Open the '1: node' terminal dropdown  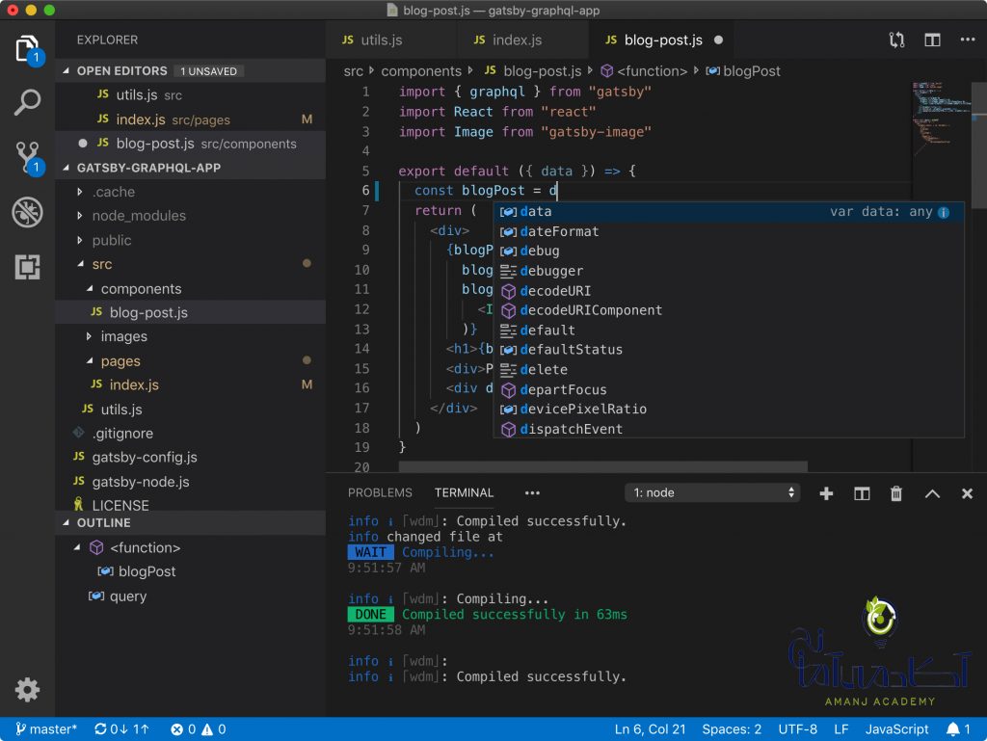point(712,492)
